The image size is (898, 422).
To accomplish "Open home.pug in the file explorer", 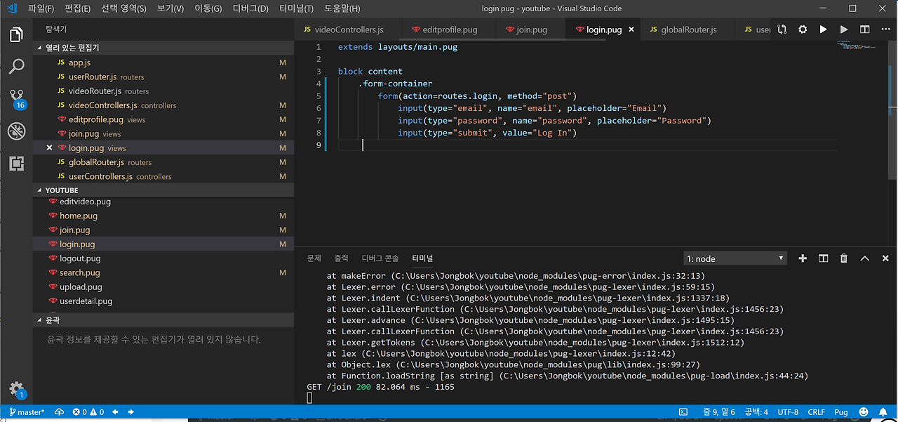I will (79, 216).
